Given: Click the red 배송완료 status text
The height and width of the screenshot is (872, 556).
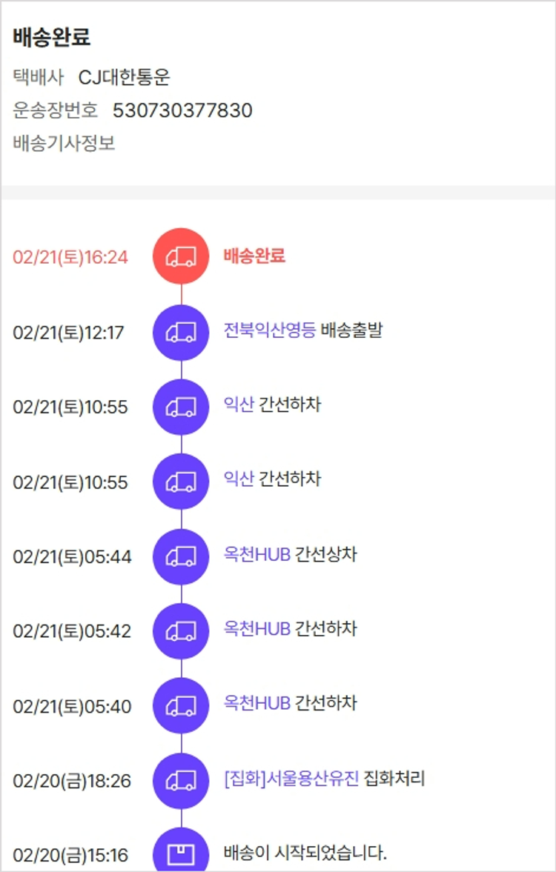Looking at the screenshot, I should [x=254, y=256].
